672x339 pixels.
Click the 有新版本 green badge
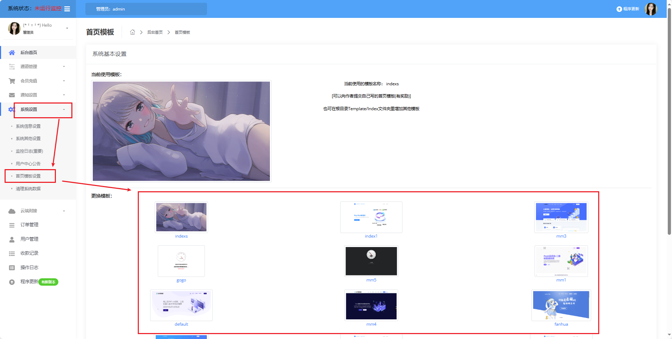48,282
